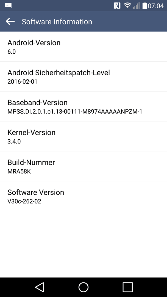The image size is (167, 297).
Task: Tap the Software-Information title
Action: 57,22
